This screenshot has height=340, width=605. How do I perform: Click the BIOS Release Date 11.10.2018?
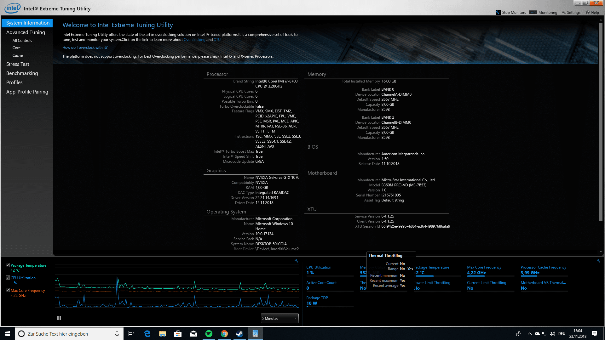click(x=390, y=164)
